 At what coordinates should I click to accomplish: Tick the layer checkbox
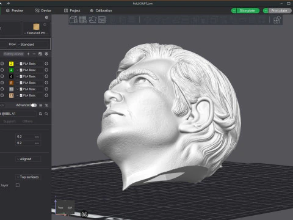point(18,185)
